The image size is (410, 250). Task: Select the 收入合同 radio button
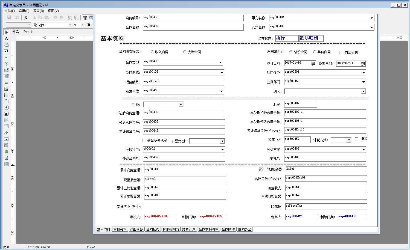pos(152,52)
